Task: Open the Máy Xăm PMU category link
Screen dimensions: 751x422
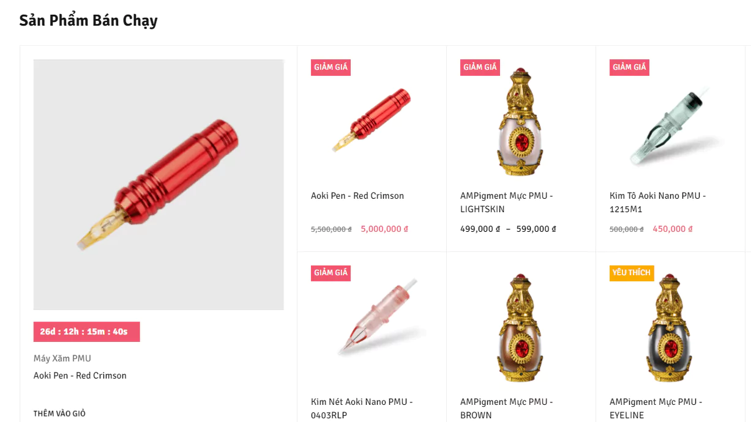Action: click(x=62, y=358)
